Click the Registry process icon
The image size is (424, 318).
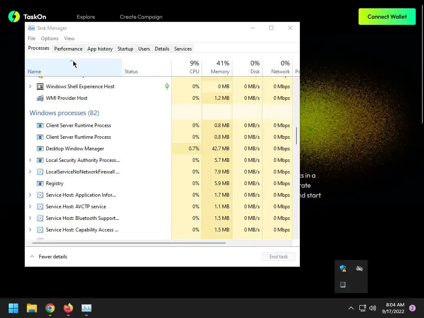click(x=40, y=183)
